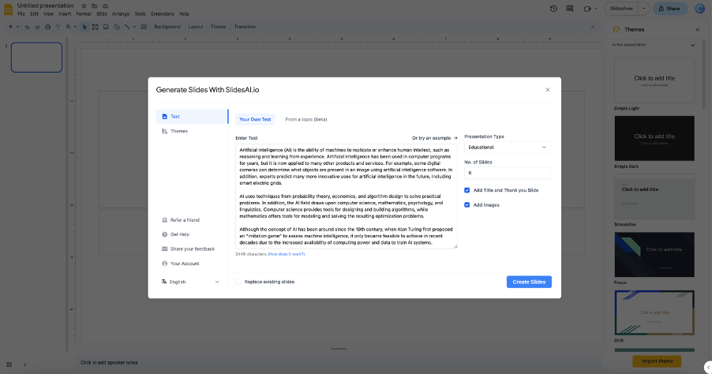Click the zoom magnifier icon
The width and height of the screenshot is (712, 374).
(x=69, y=28)
